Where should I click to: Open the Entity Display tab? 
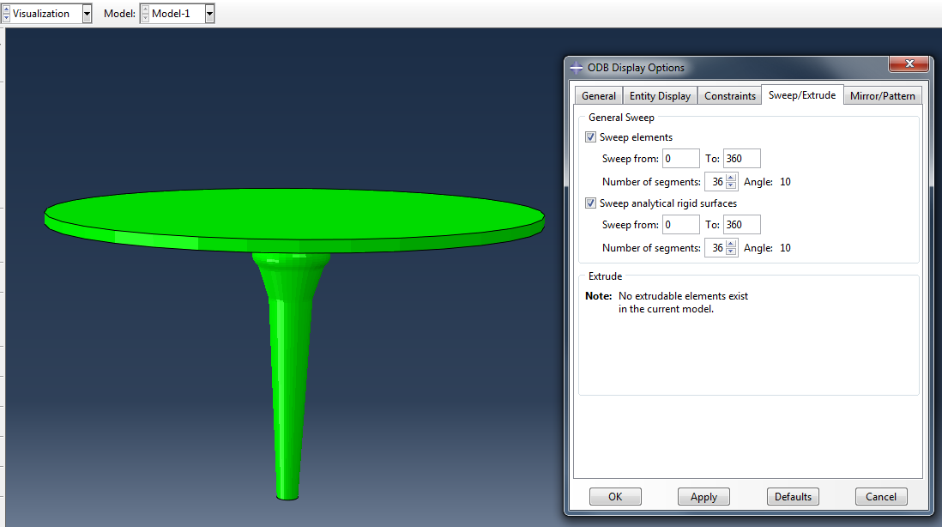coord(660,95)
